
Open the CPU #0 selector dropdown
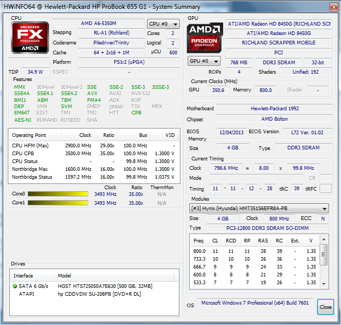click(x=163, y=24)
